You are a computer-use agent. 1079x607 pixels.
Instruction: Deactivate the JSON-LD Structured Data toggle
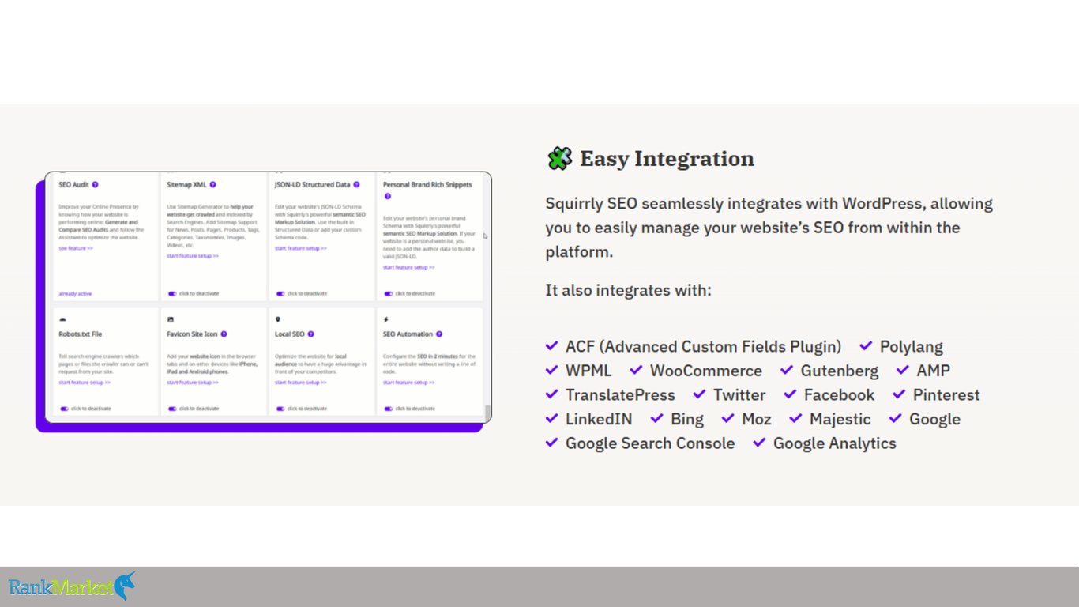(280, 293)
